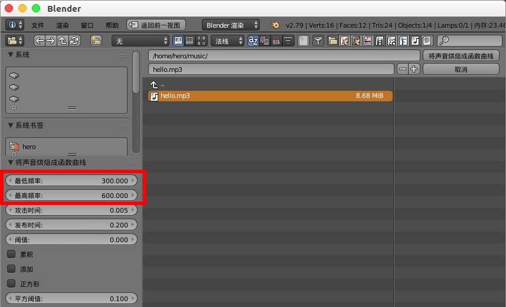Adjust the 最低频率 value field
The width and height of the screenshot is (506, 307).
[71, 181]
